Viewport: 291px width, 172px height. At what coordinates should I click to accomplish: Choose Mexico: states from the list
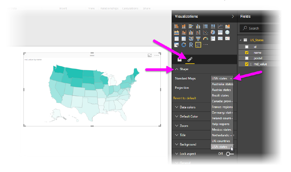pyautogui.click(x=222, y=130)
